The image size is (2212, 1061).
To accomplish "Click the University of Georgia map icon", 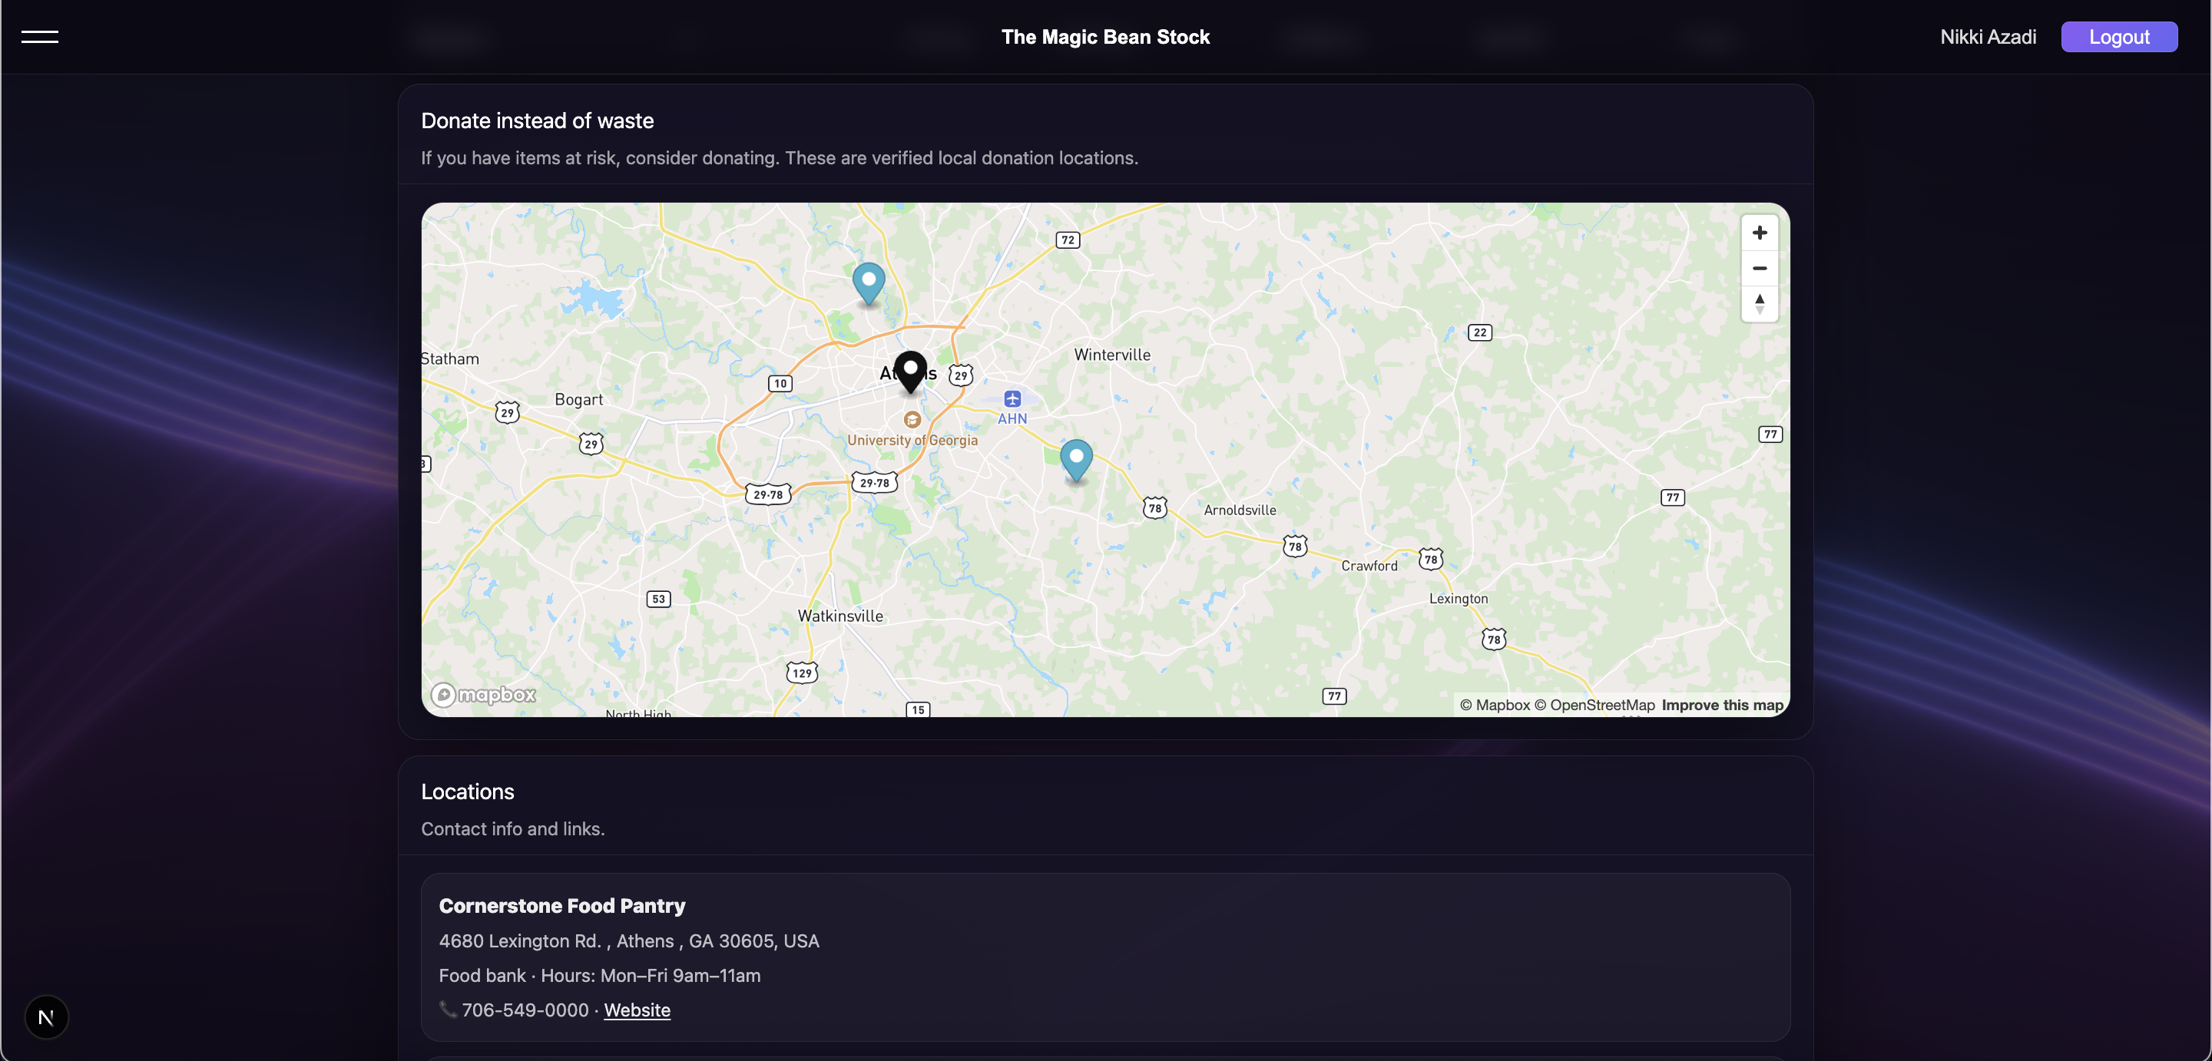I will tap(912, 420).
